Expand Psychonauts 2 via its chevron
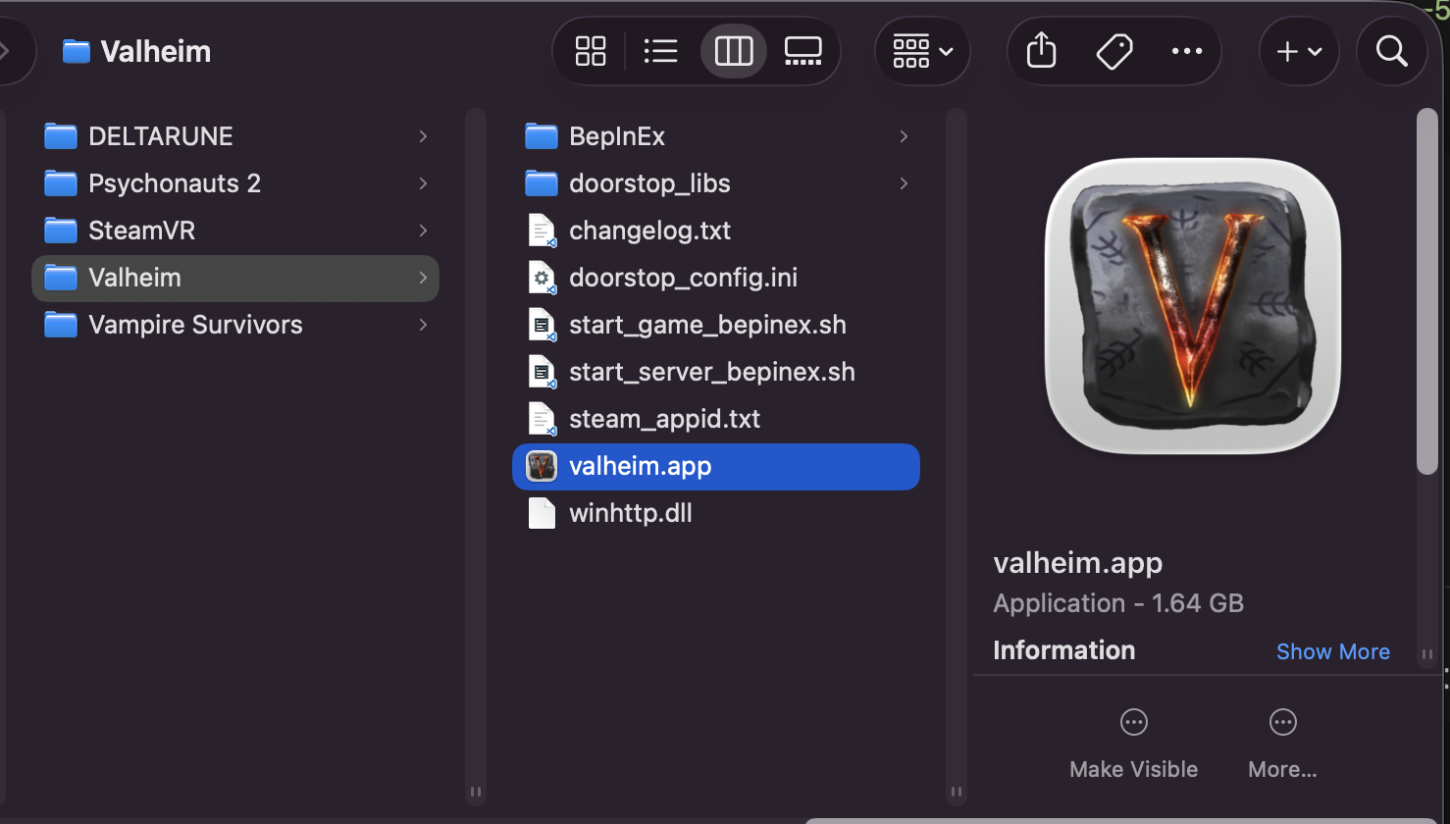 coord(423,183)
